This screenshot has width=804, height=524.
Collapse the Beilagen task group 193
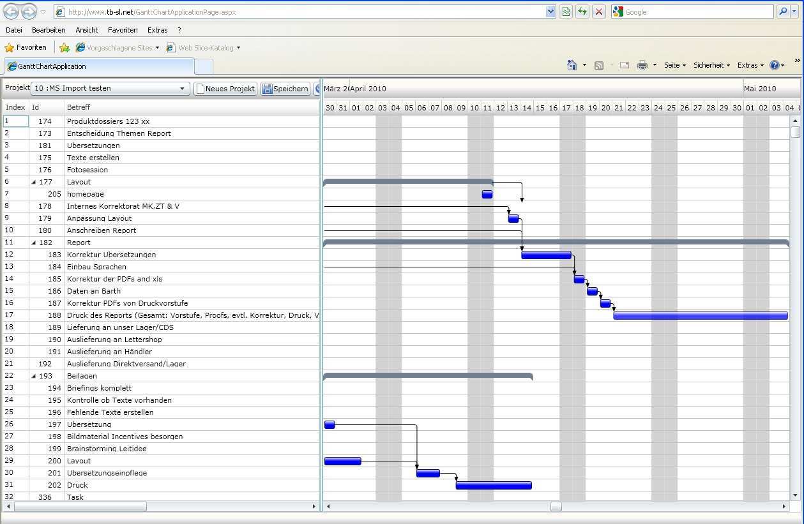[x=34, y=377]
